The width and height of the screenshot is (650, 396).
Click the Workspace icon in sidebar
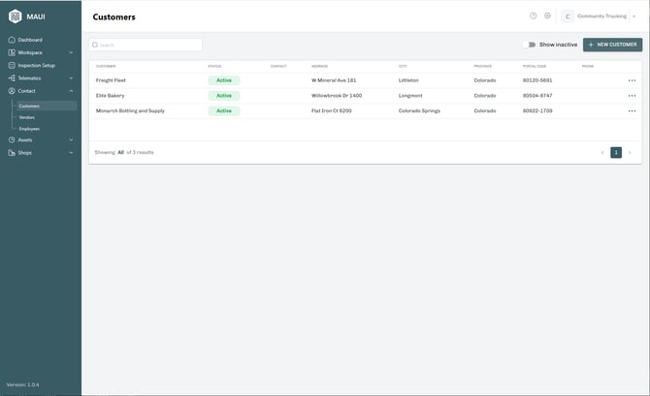point(12,52)
